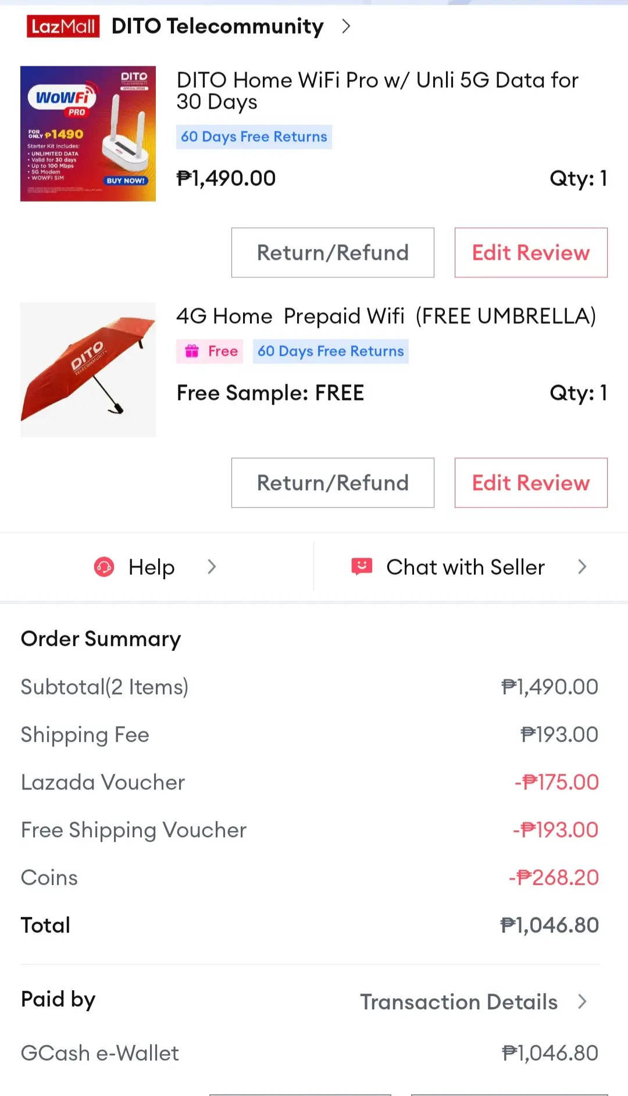The height and width of the screenshot is (1096, 628).
Task: Open the DITO WoWFi Pro product image
Action: pyautogui.click(x=88, y=134)
